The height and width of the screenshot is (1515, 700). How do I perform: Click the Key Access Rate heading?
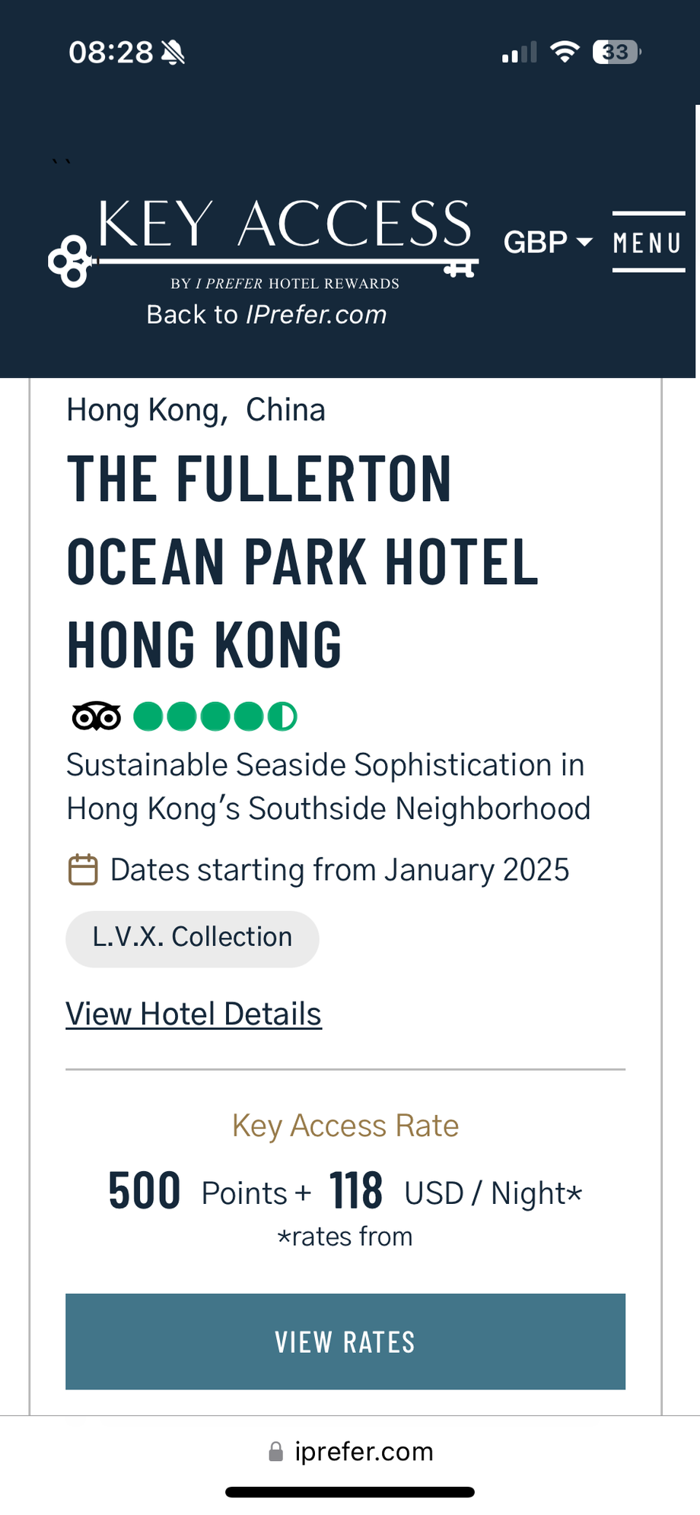click(345, 1125)
